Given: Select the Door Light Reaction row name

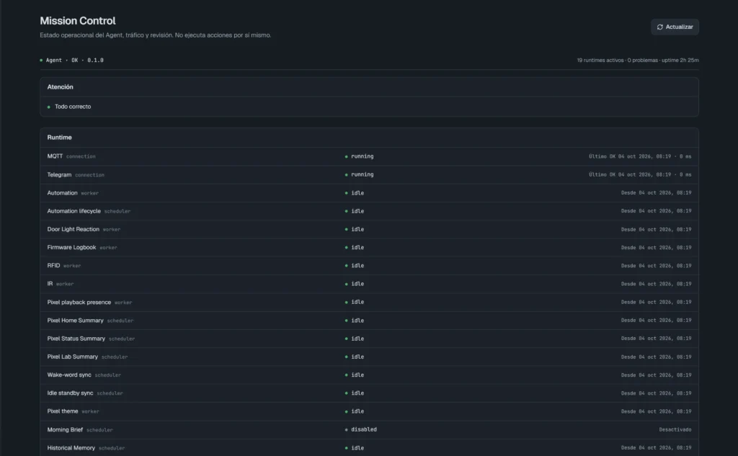Looking at the screenshot, I should coord(73,229).
